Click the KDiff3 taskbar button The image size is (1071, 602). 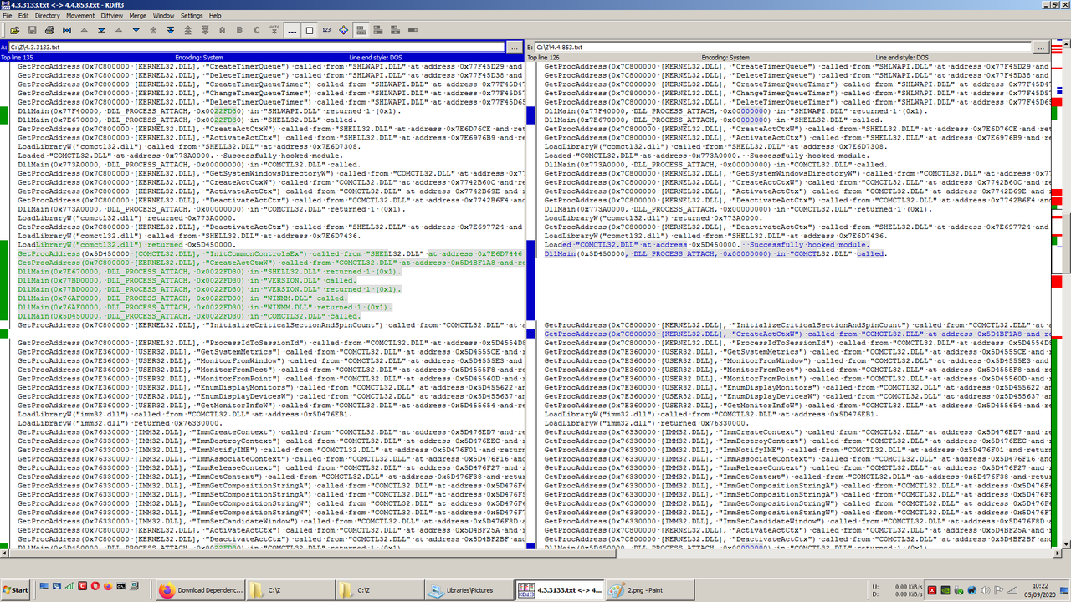pos(558,590)
